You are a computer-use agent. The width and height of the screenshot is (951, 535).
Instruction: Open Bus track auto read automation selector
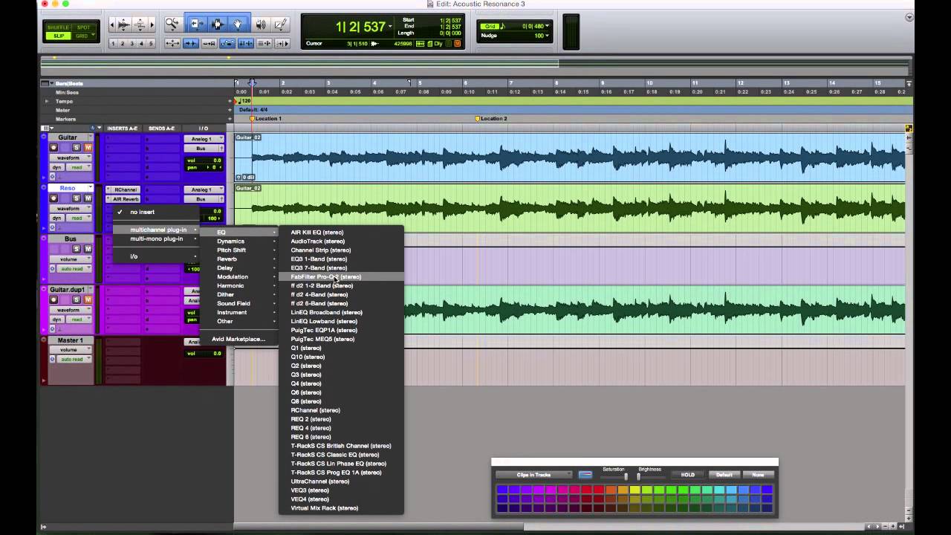74,268
